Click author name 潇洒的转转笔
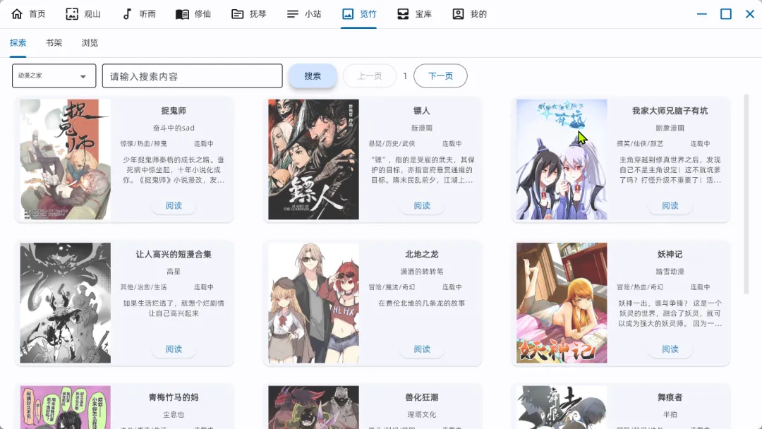The width and height of the screenshot is (762, 429). [x=422, y=271]
